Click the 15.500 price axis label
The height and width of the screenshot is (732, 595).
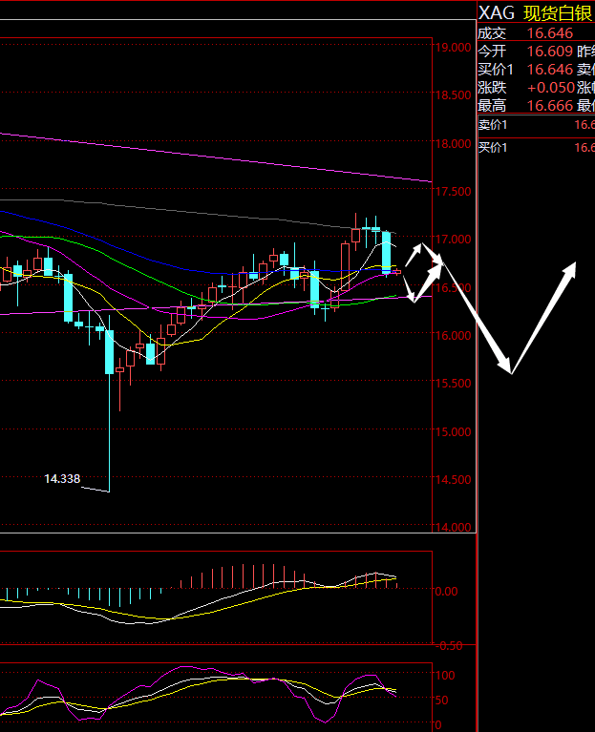(x=453, y=384)
